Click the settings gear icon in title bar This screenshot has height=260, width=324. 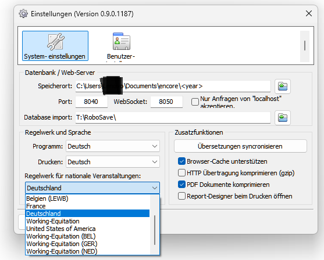pos(23,14)
